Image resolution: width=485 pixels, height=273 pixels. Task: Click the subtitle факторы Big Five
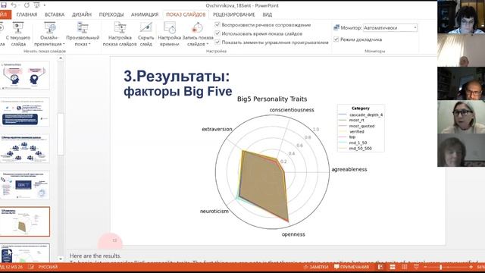[177, 91]
